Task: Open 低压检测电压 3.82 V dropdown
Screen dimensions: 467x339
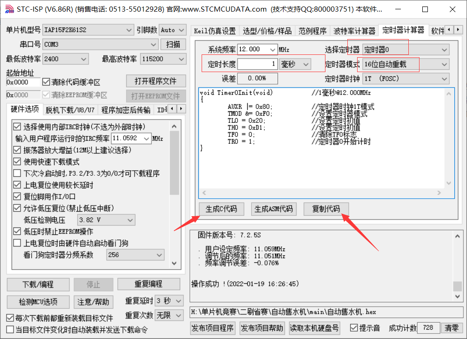Action: pos(106,220)
